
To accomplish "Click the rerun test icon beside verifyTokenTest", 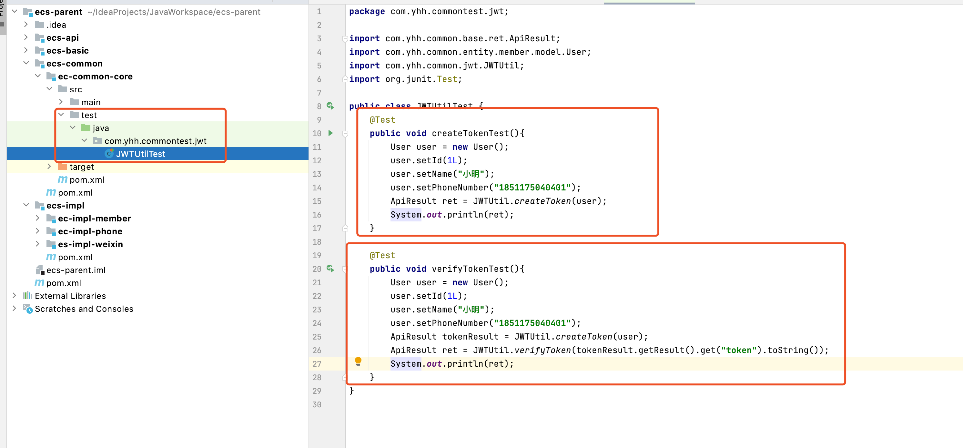I will [x=330, y=269].
